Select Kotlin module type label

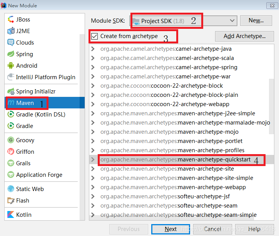pos(23,215)
